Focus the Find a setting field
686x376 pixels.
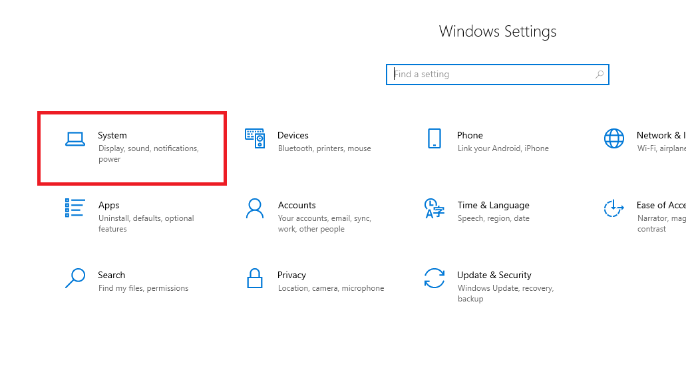coord(498,75)
